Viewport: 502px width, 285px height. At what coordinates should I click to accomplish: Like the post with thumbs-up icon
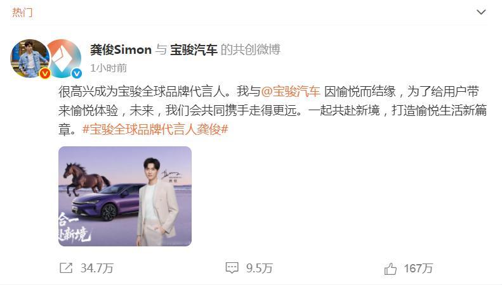(x=390, y=269)
